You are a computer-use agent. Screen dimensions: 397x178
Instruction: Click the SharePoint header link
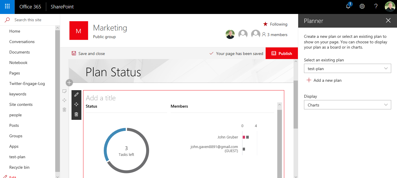(x=62, y=7)
